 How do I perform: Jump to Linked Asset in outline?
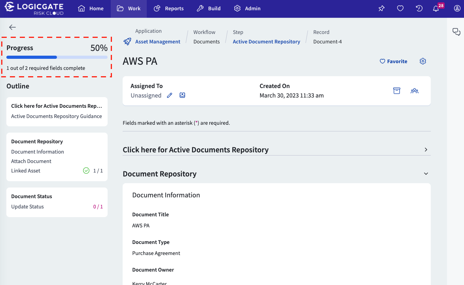[26, 171]
